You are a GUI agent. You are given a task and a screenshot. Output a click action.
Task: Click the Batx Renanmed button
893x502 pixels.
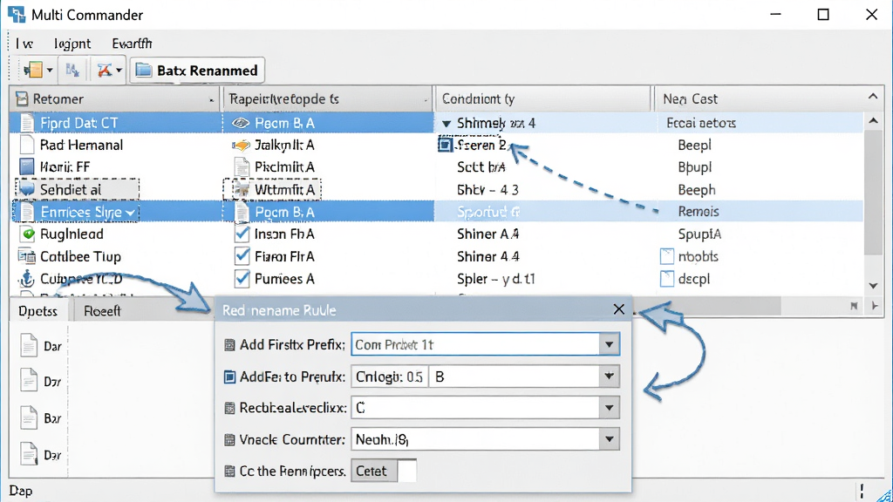coord(197,71)
